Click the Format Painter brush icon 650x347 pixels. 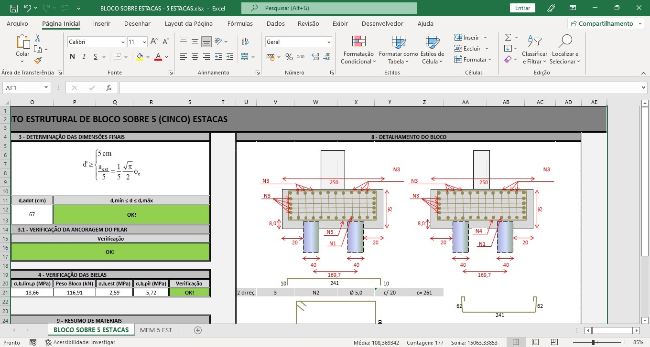click(38, 60)
